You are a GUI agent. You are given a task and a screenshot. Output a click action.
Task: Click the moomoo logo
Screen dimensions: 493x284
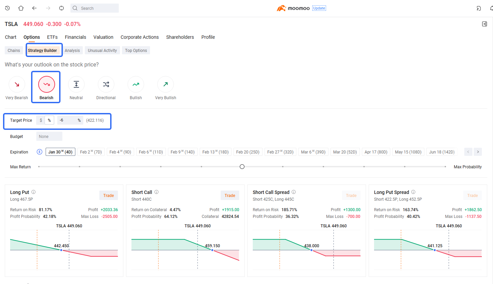293,8
